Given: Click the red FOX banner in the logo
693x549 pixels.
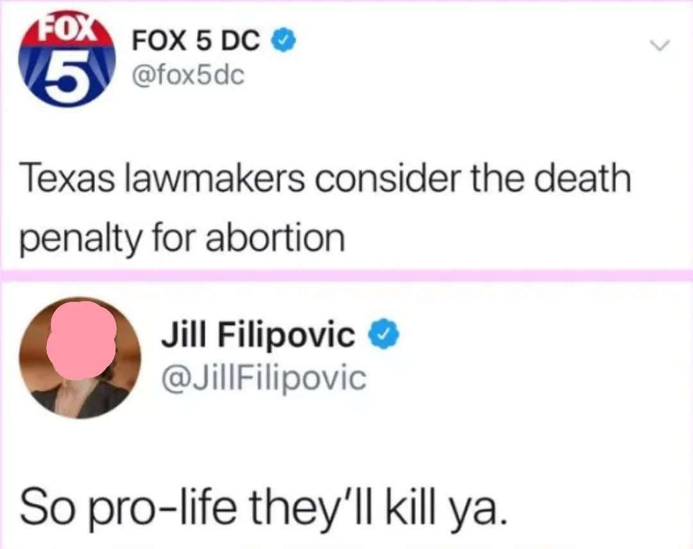Looking at the screenshot, I should click(66, 31).
